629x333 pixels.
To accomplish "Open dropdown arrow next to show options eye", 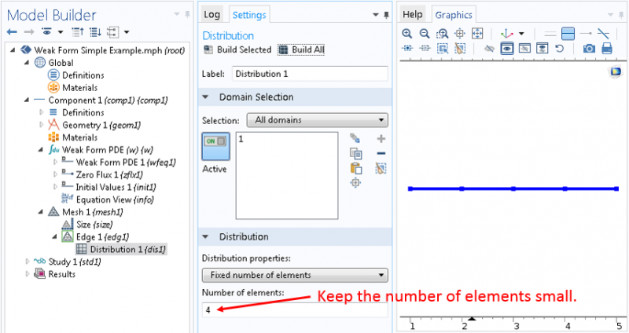I will pyautogui.click(x=61, y=32).
